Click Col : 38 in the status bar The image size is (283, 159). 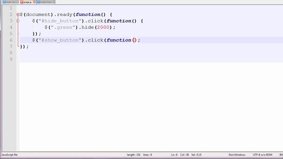click(x=184, y=155)
